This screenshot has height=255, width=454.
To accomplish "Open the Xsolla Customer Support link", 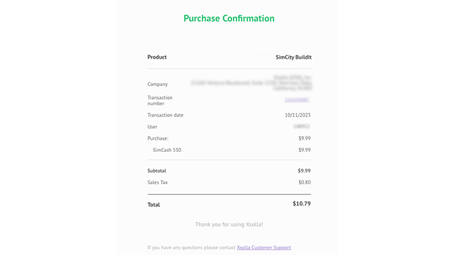I will [264, 248].
